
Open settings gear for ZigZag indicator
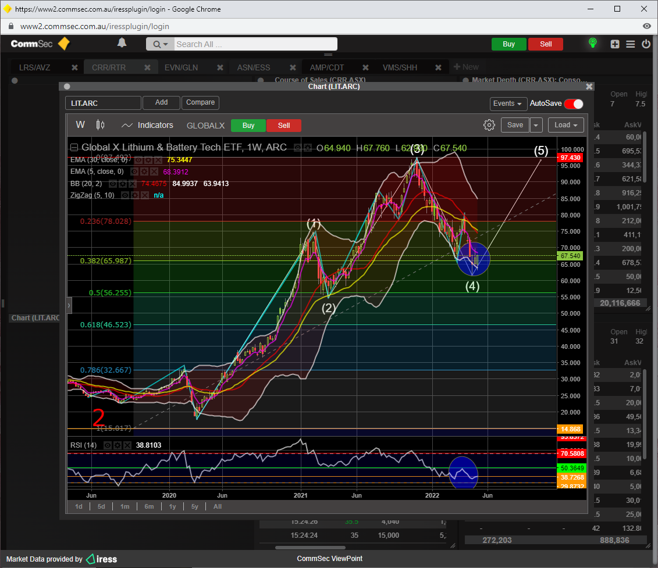[x=135, y=195]
